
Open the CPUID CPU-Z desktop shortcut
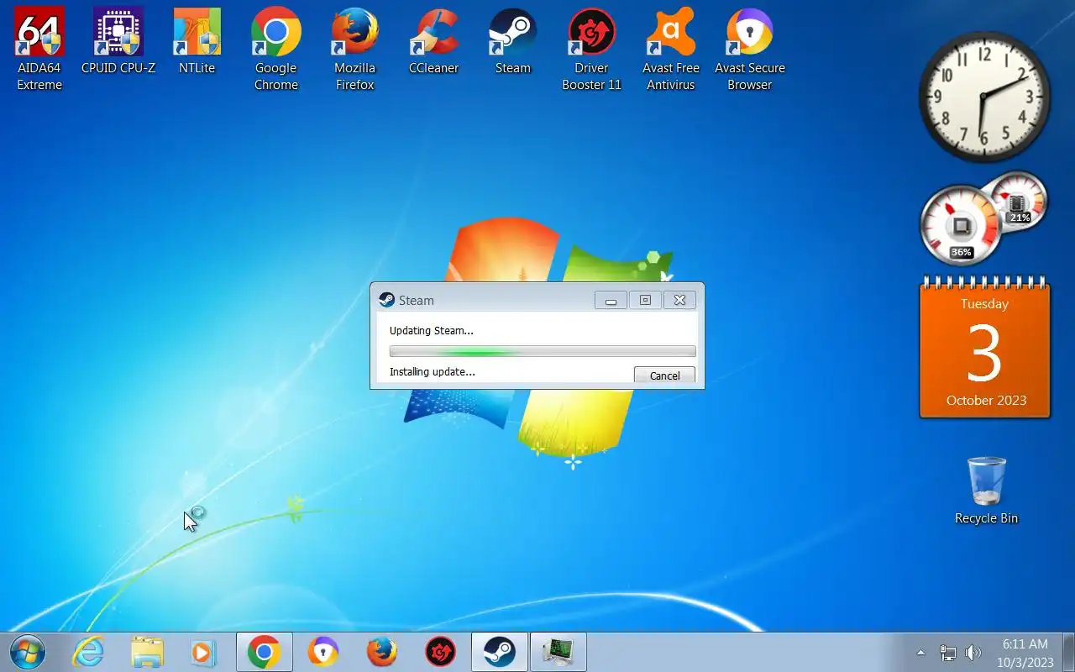tap(118, 42)
